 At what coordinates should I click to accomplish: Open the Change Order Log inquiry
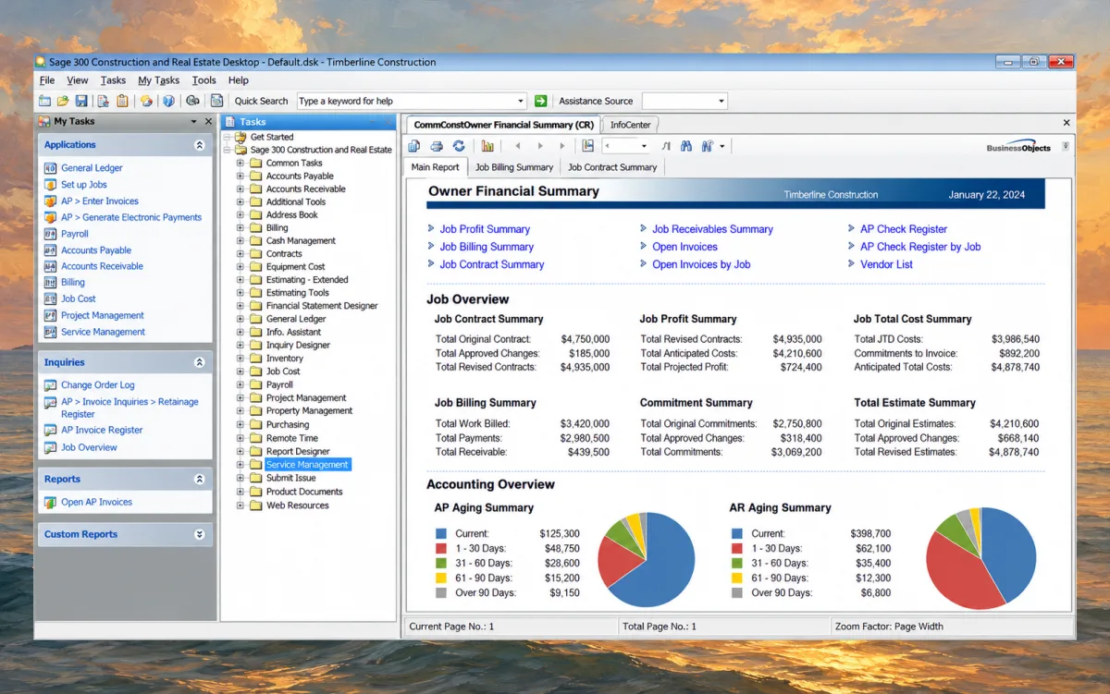click(98, 385)
